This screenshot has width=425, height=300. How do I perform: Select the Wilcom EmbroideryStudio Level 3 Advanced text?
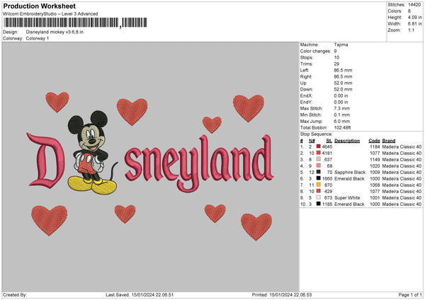coord(50,14)
